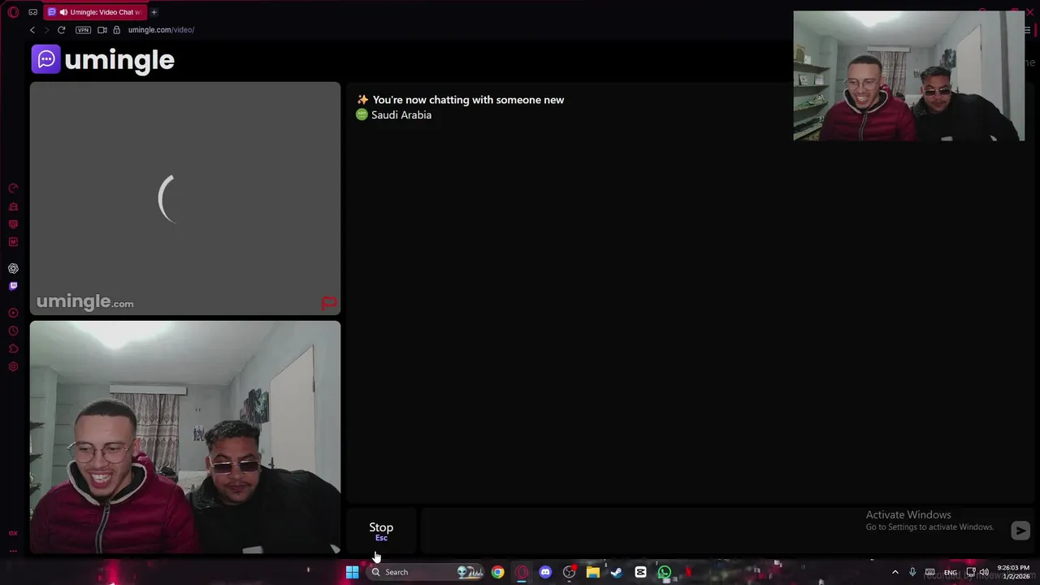1040x585 pixels.
Task: Open History in Opera sidebar
Action: tap(13, 331)
